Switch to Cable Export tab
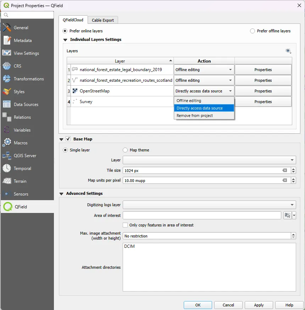This screenshot has height=310, width=305. (103, 20)
